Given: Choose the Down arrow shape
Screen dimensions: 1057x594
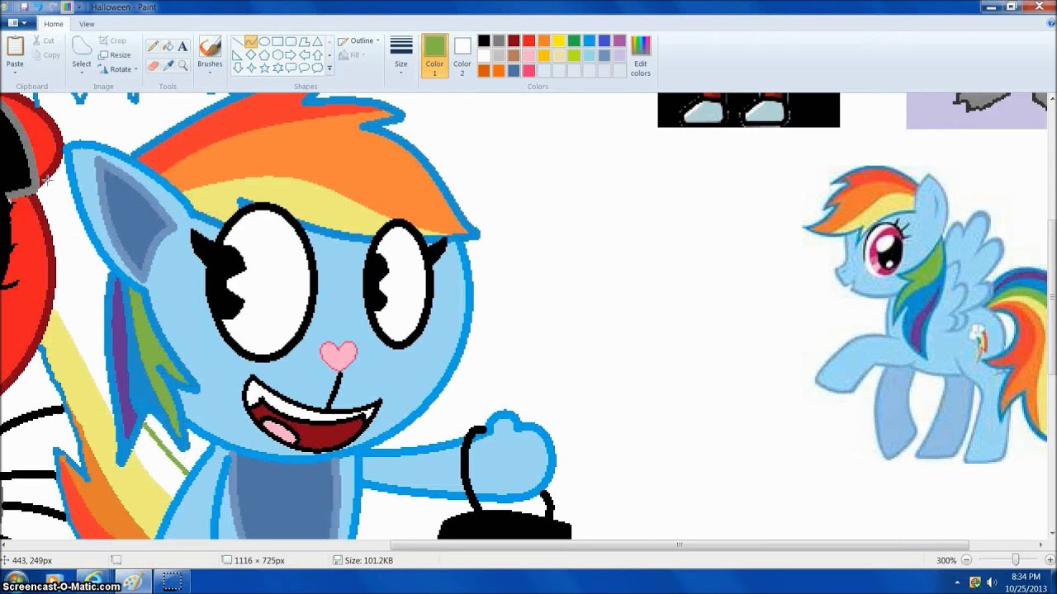Looking at the screenshot, I should (x=238, y=68).
